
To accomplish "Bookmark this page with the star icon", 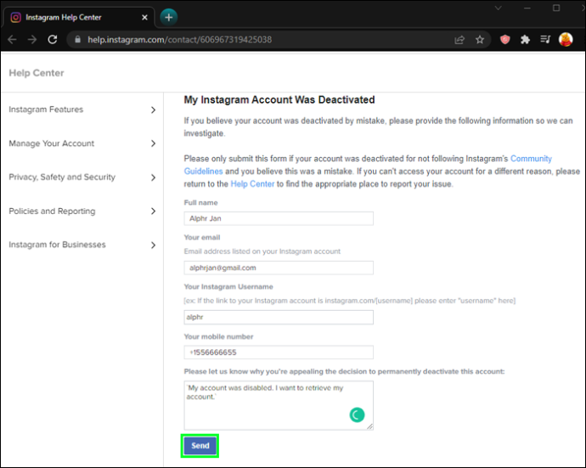I will click(480, 40).
